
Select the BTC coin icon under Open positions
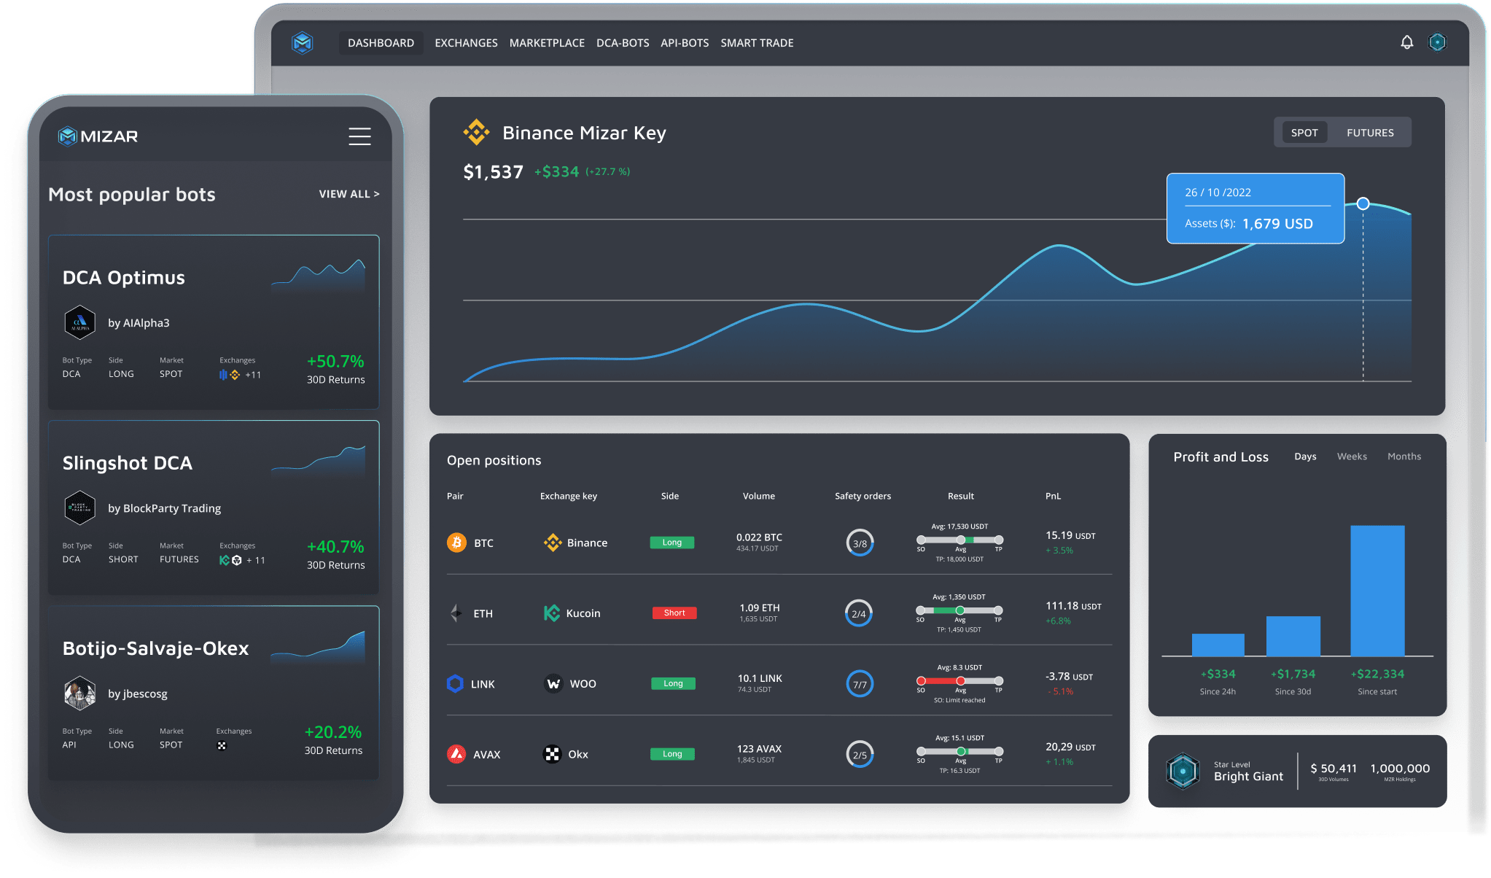[456, 543]
